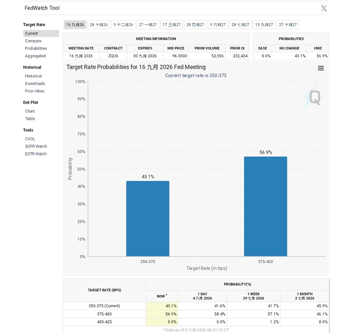Select the 9 十二月26 meeting tab
The image size is (352, 333).
click(x=123, y=25)
